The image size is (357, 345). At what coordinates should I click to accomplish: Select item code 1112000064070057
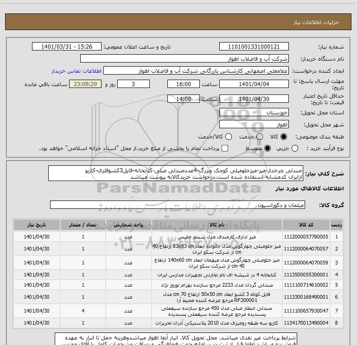tap(306, 249)
